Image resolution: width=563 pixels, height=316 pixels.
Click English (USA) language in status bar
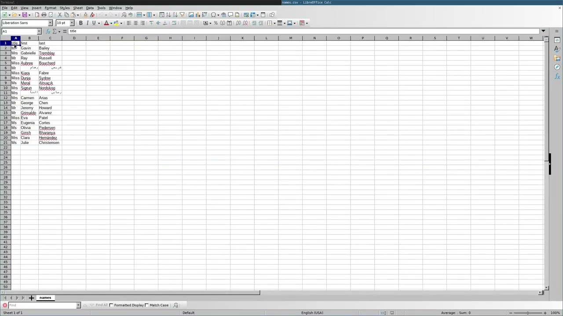click(x=312, y=313)
